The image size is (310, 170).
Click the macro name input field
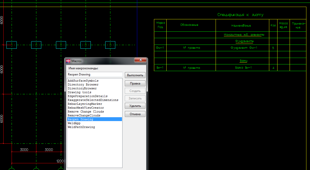tap(94, 74)
